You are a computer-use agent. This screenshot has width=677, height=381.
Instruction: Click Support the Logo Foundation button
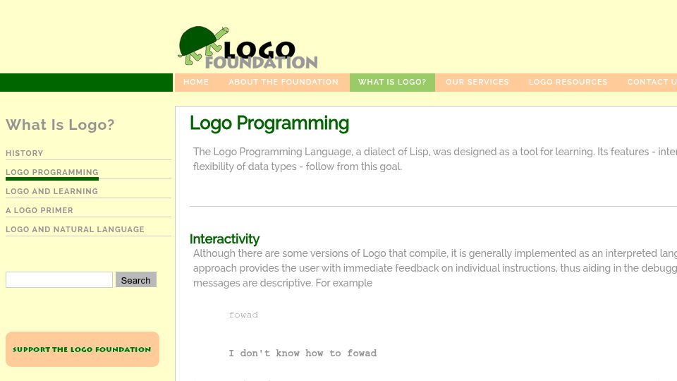pyautogui.click(x=83, y=349)
